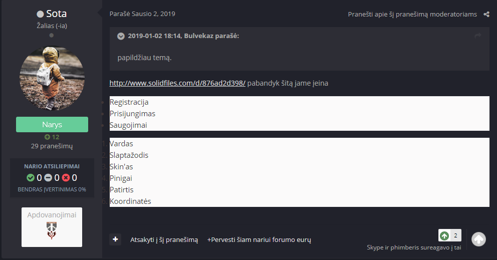Click the plus multi-quote button

(115, 239)
